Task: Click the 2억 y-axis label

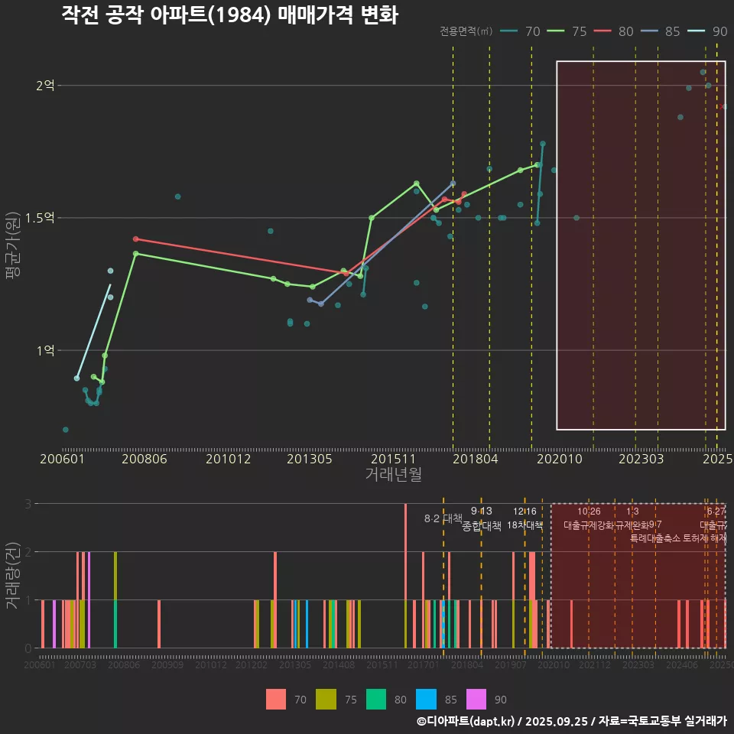Action: point(45,86)
